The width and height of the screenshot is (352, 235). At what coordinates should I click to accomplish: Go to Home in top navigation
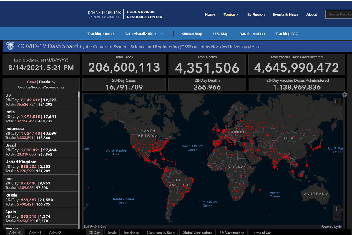point(210,14)
